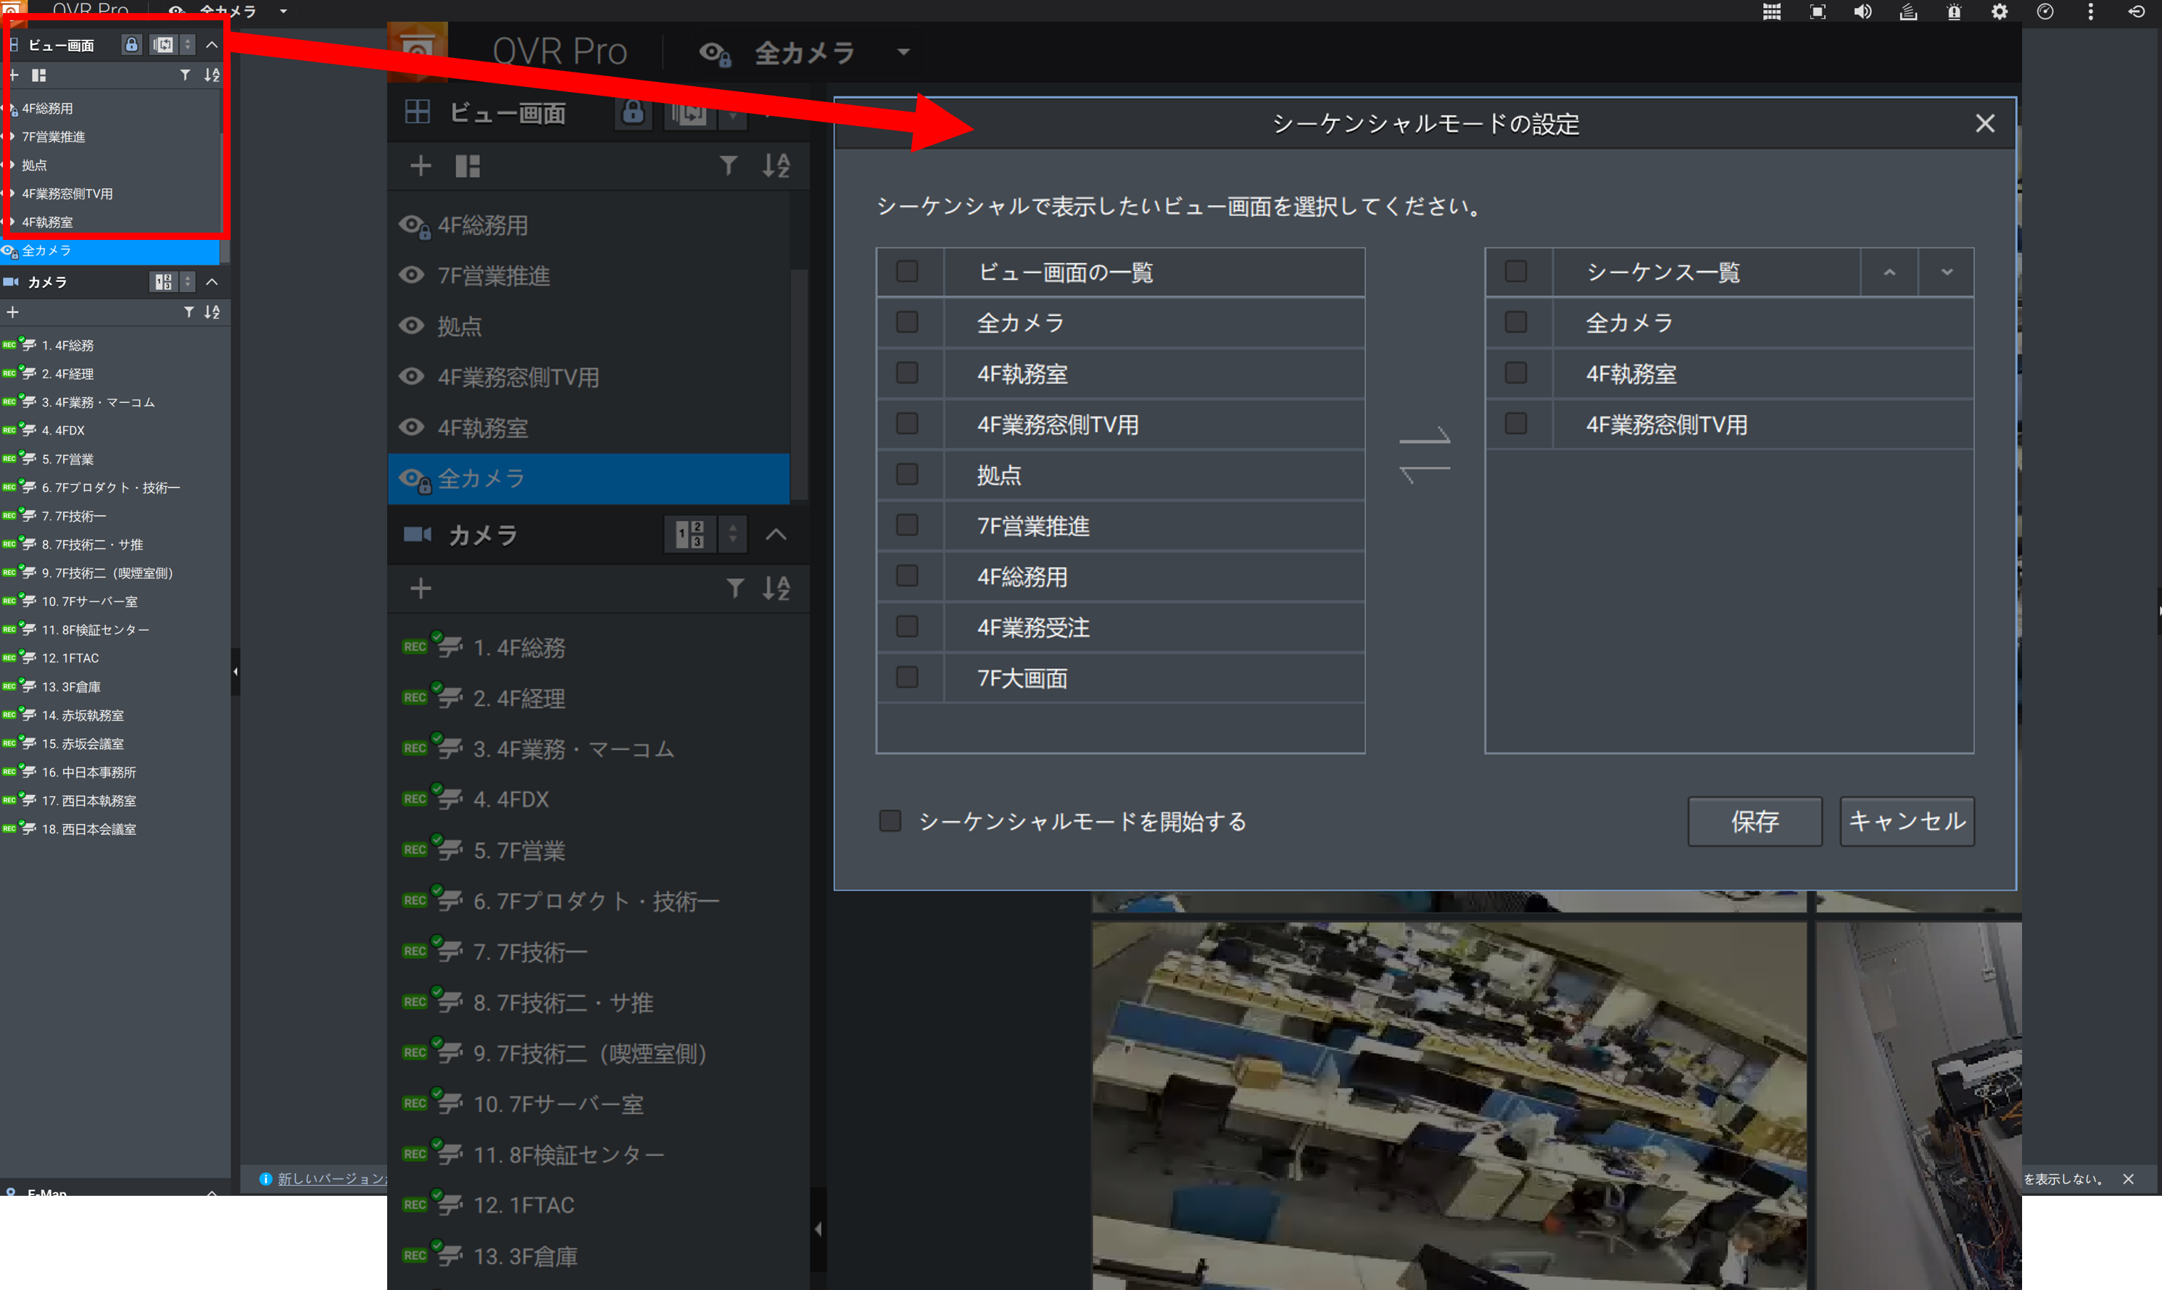Close the sequential mode settings dialog
The width and height of the screenshot is (2162, 1290).
1984,123
